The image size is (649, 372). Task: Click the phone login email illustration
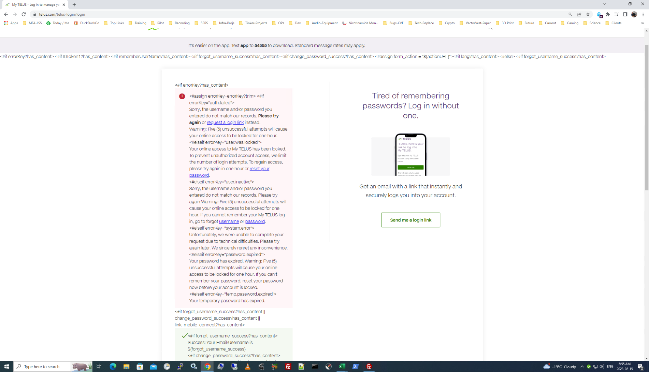tap(410, 155)
